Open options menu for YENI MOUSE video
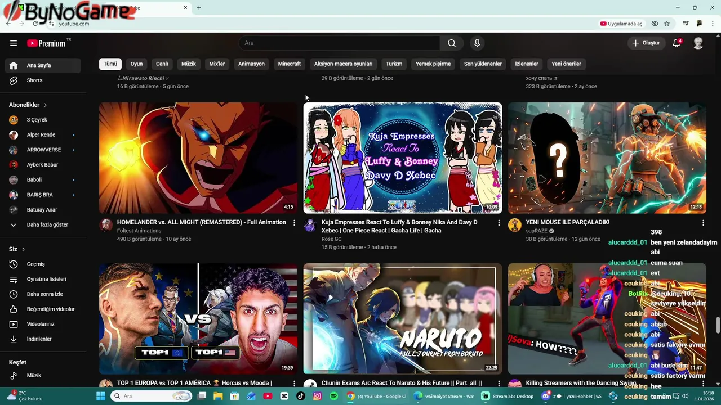The image size is (721, 405). click(x=703, y=223)
